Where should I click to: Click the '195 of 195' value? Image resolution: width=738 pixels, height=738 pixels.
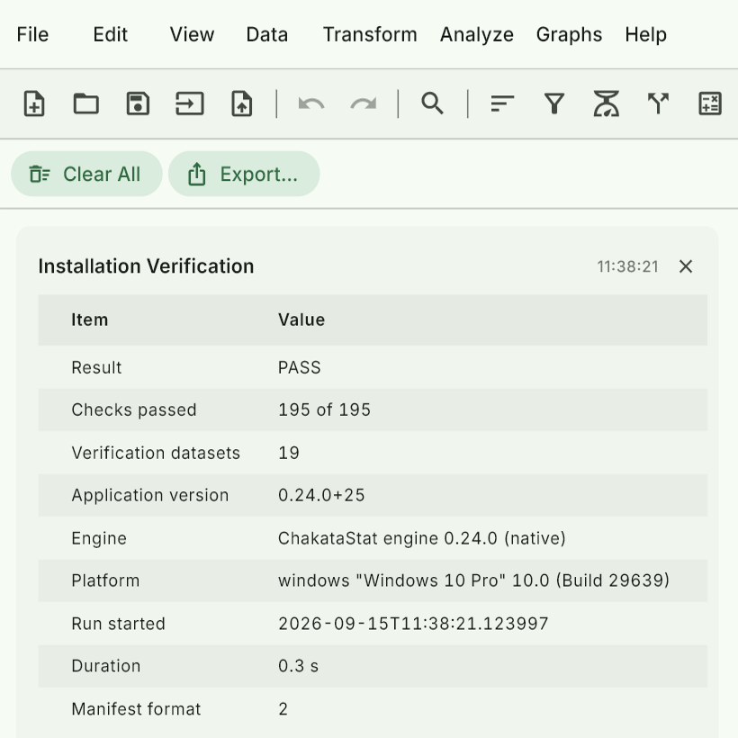(324, 409)
